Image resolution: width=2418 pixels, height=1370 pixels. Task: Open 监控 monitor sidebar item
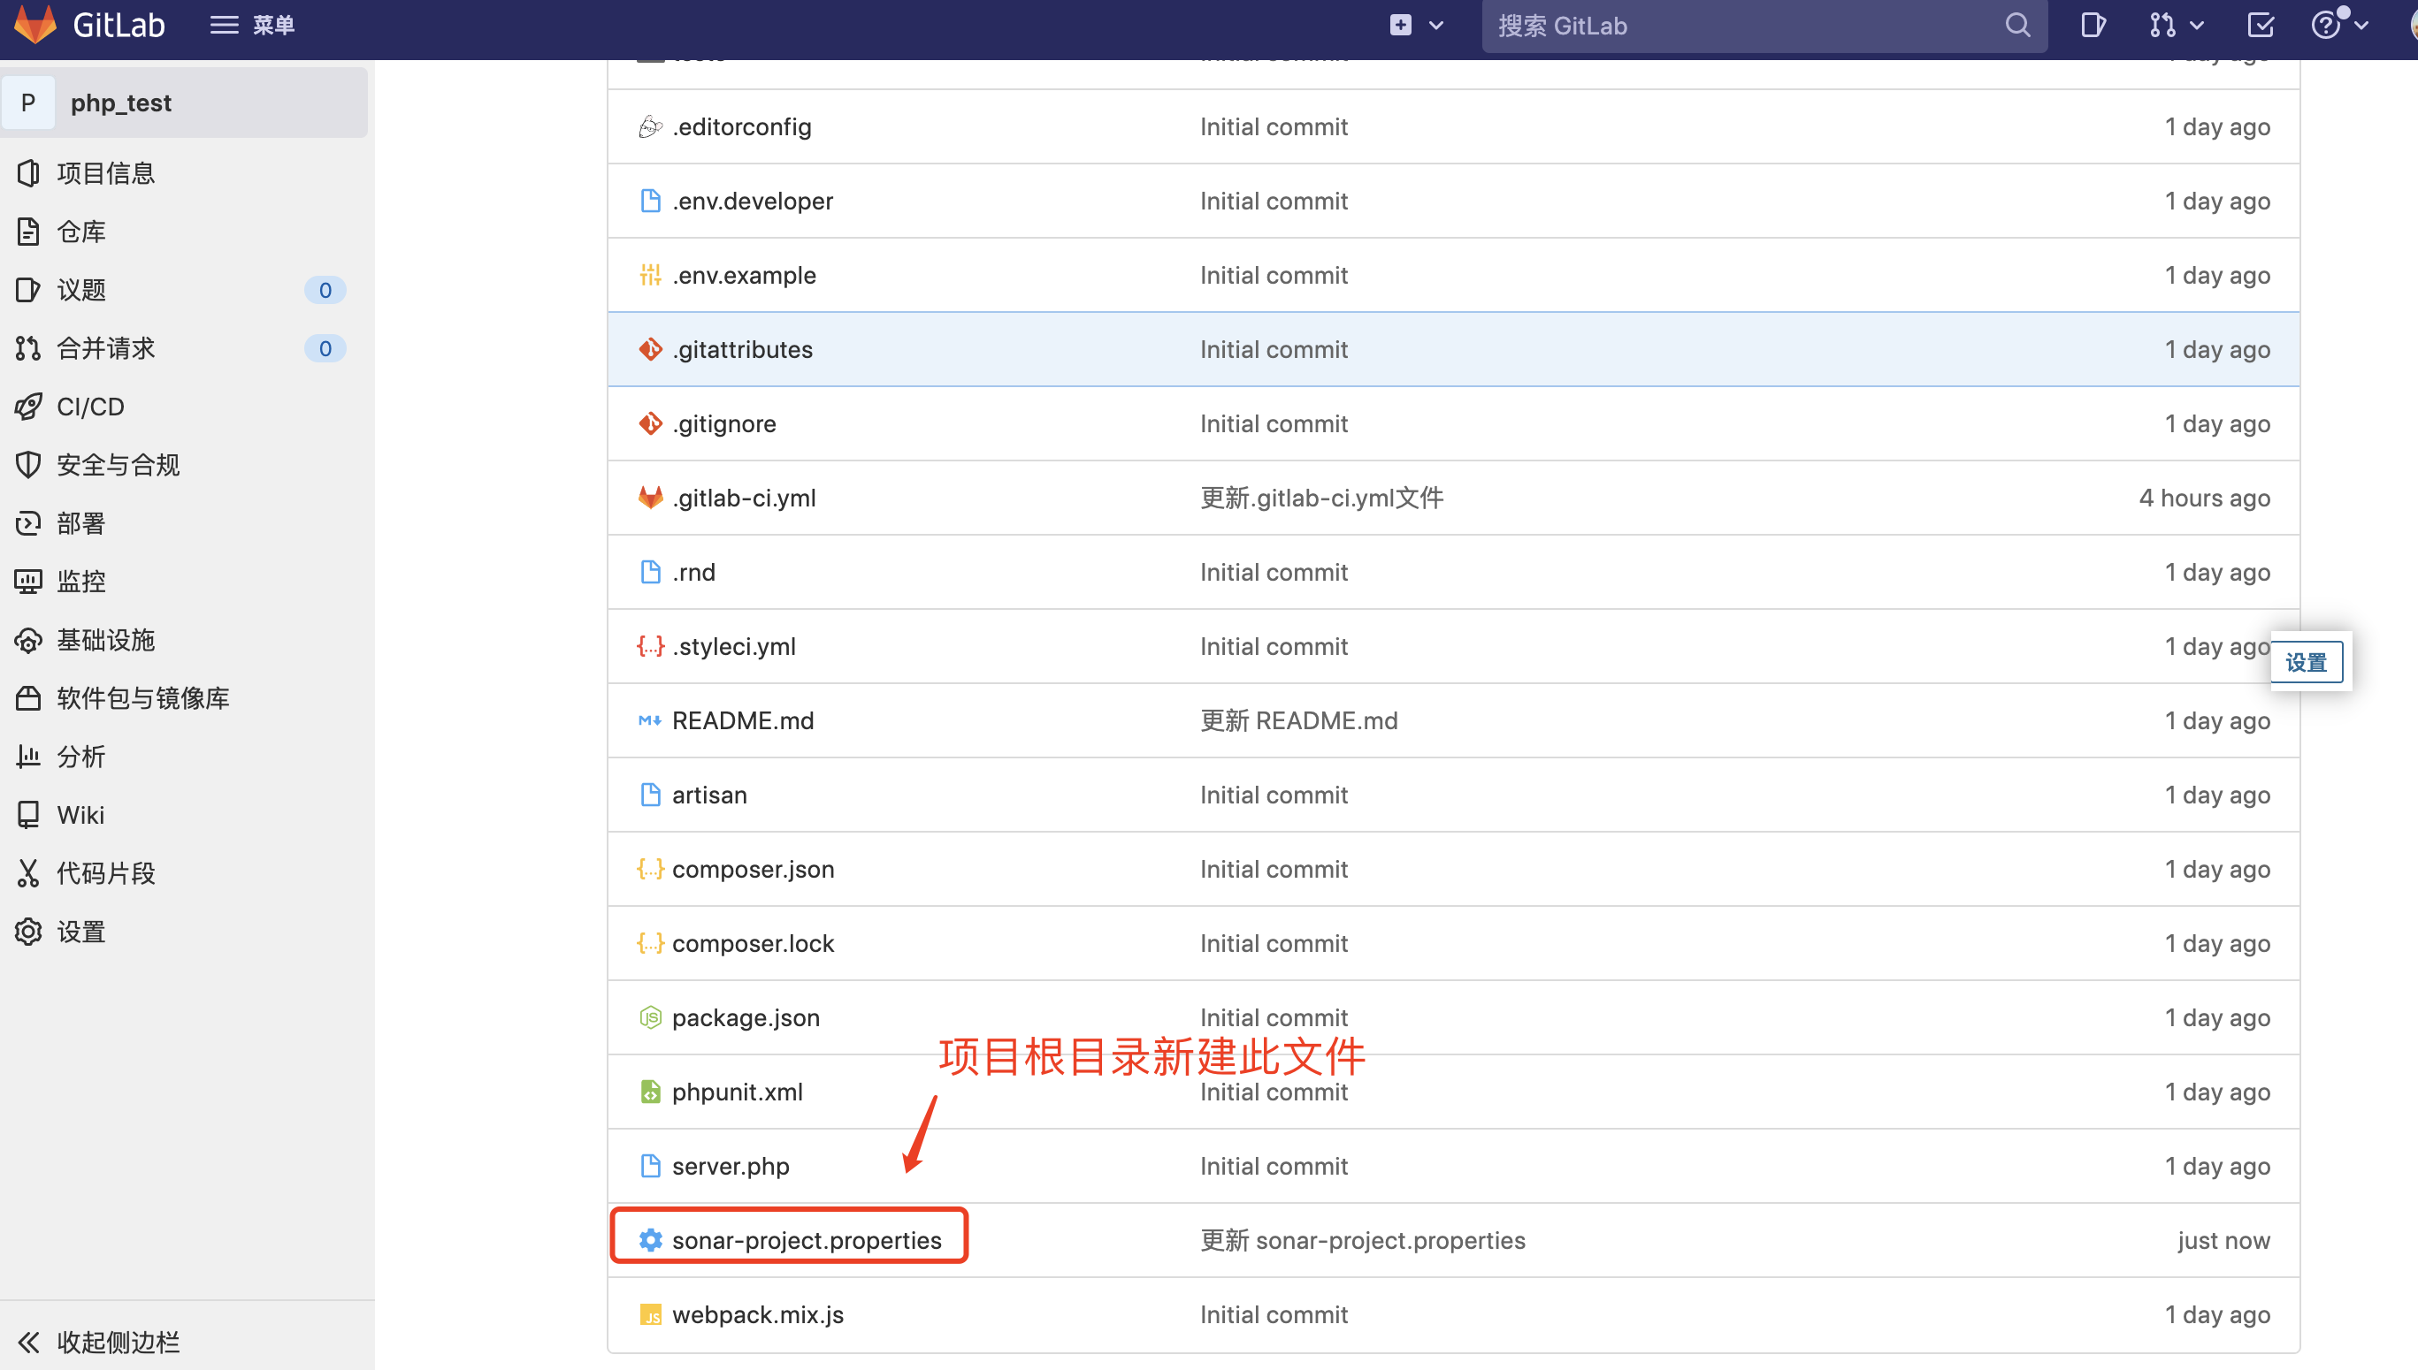coord(81,582)
